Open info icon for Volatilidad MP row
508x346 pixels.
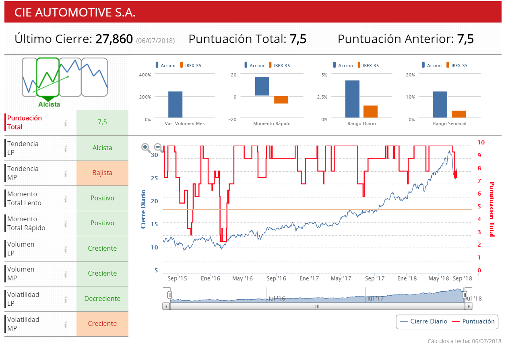pos(66,324)
